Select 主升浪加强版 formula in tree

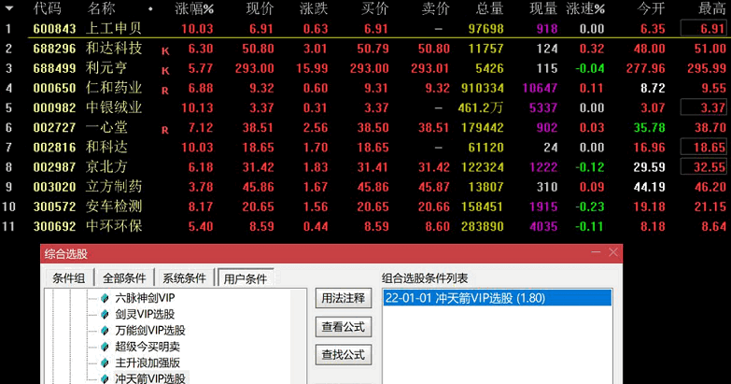pos(148,363)
